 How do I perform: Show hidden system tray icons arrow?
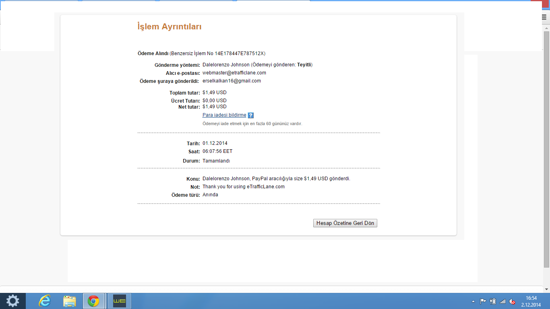pyautogui.click(x=473, y=301)
